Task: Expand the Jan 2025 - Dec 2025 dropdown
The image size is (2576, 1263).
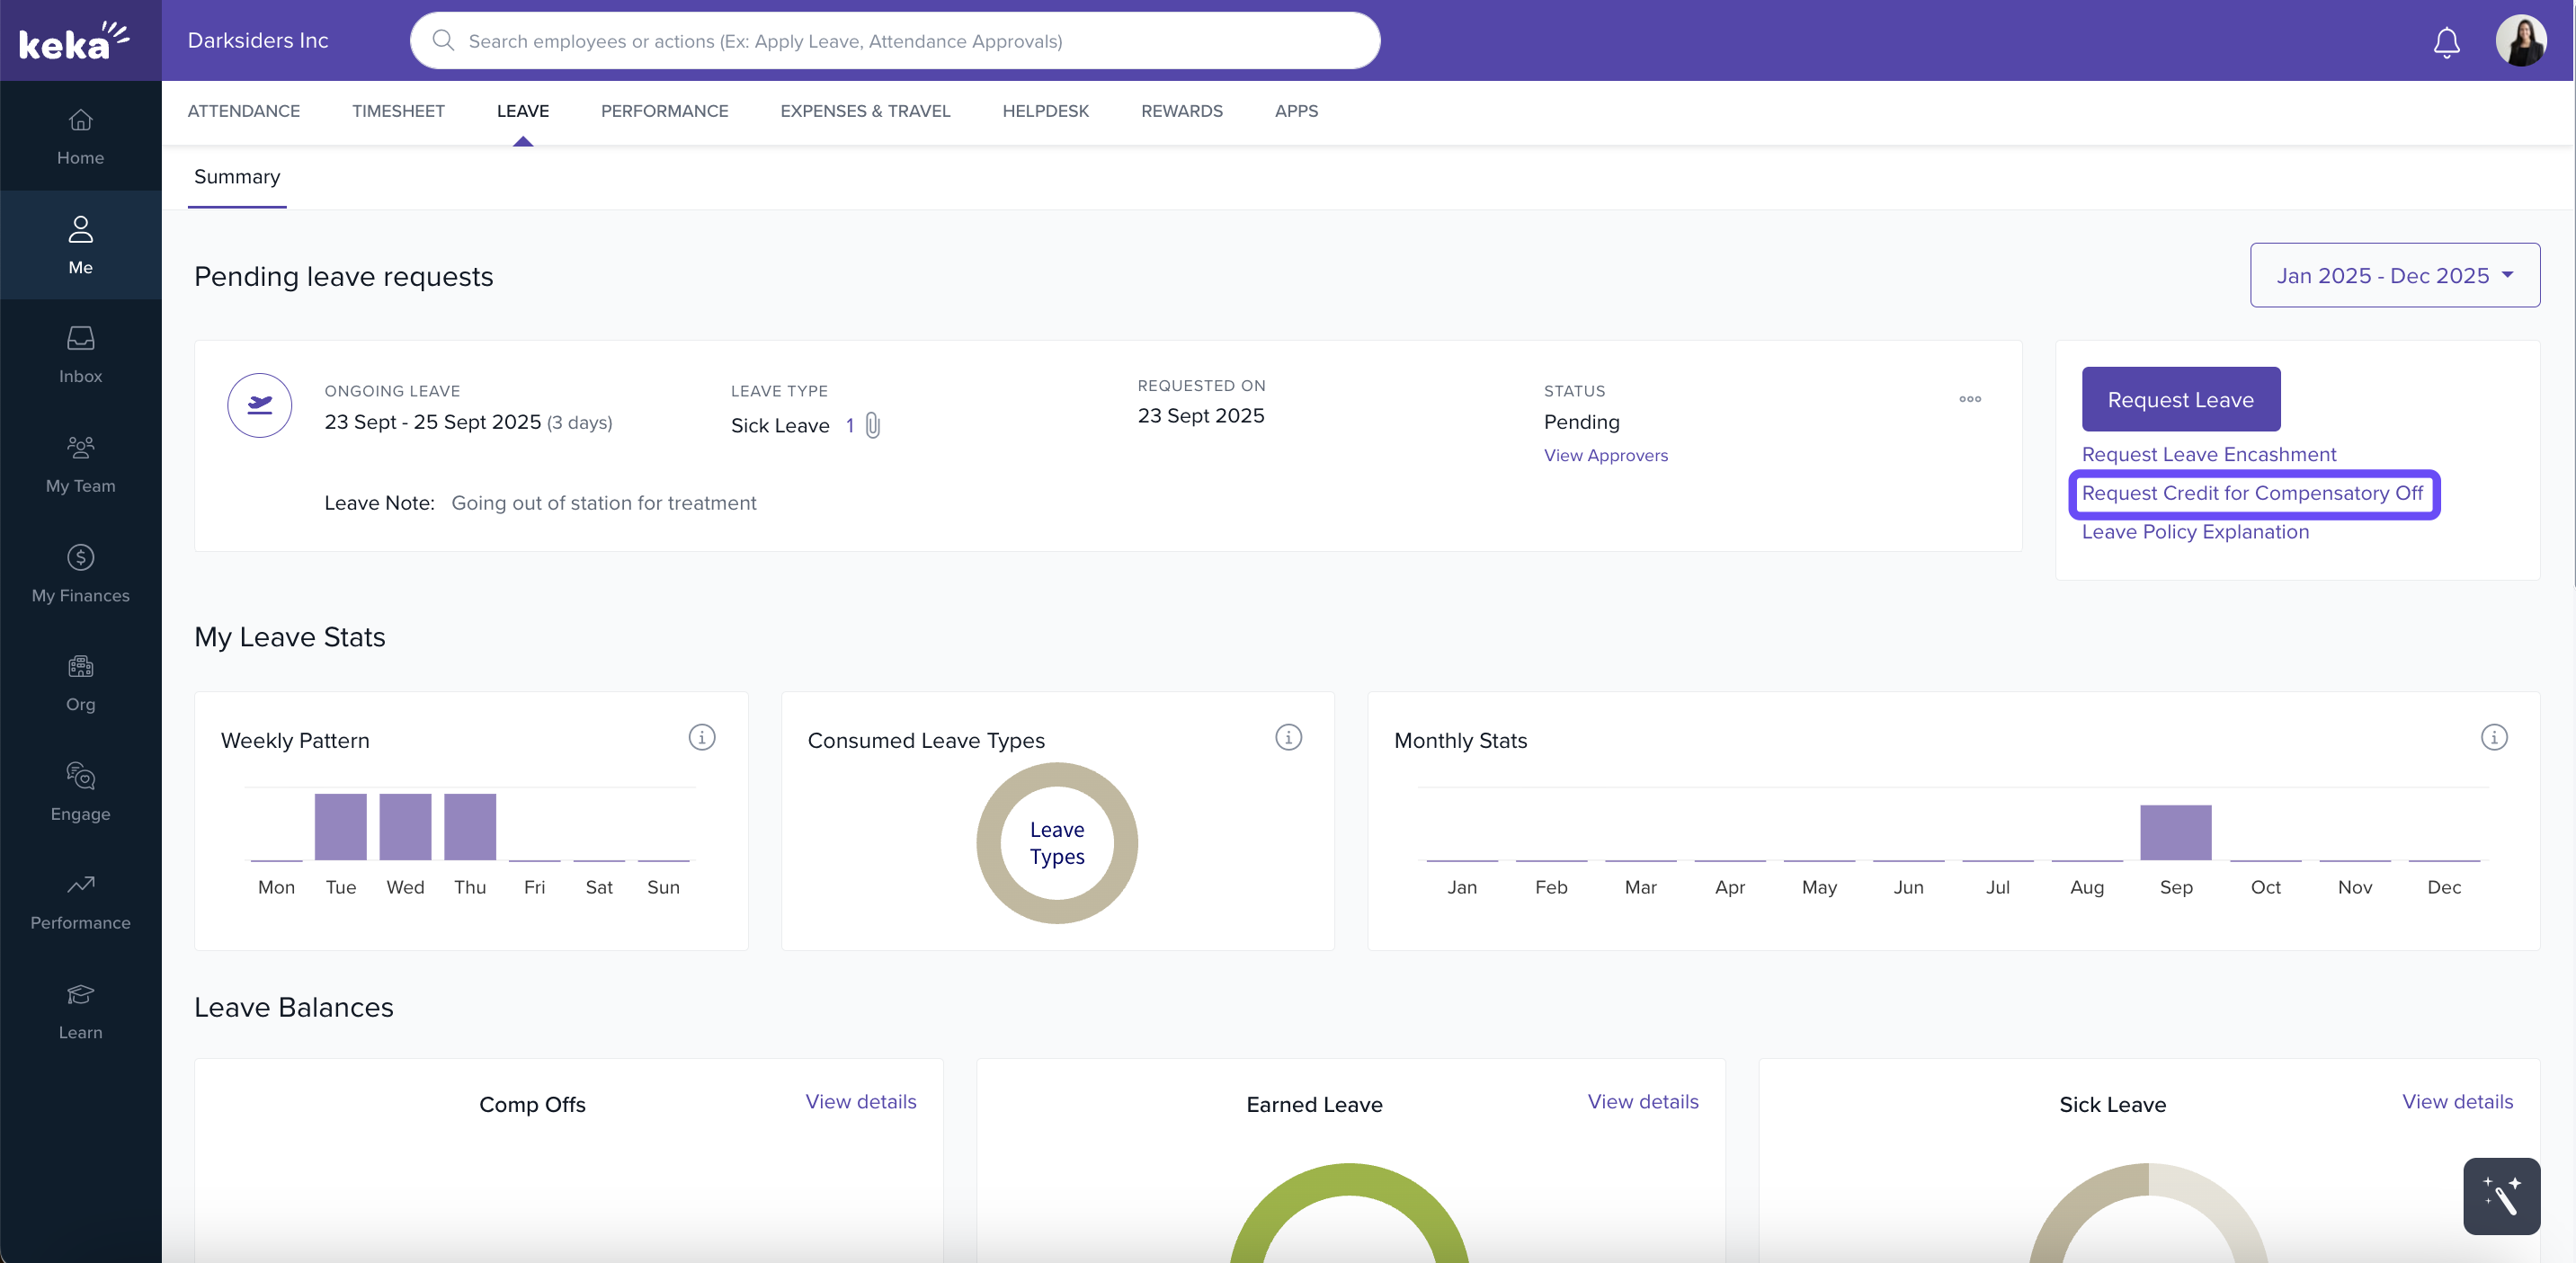Action: pyautogui.click(x=2394, y=275)
